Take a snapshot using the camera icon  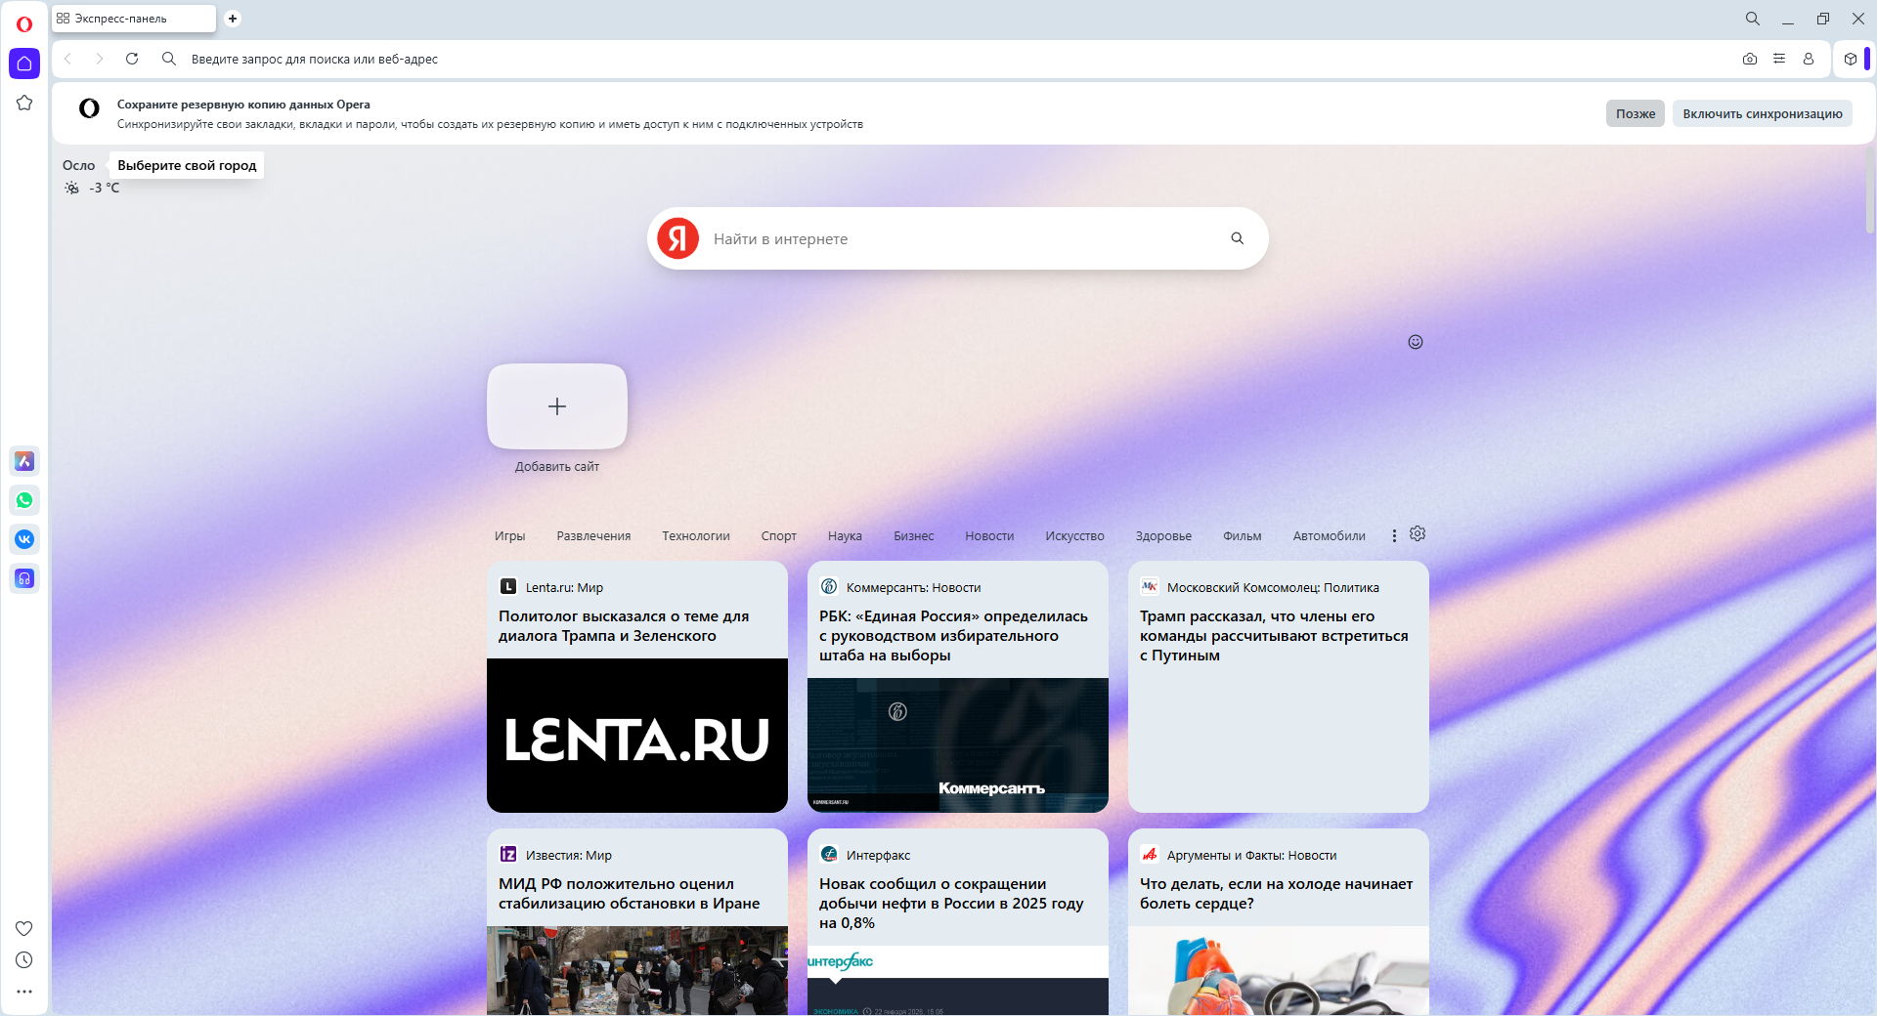click(x=1751, y=59)
